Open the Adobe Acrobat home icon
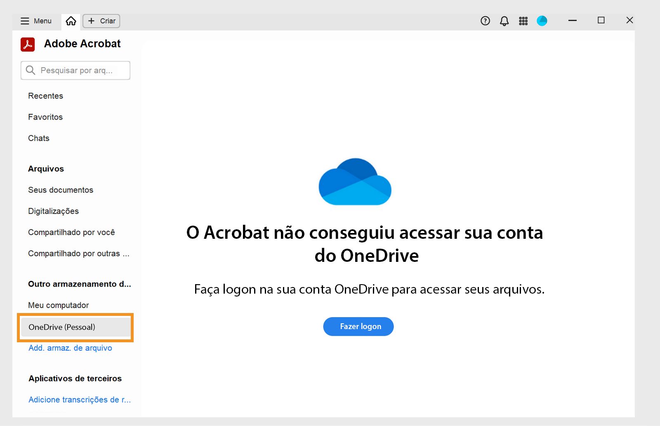660x426 pixels. [x=70, y=21]
